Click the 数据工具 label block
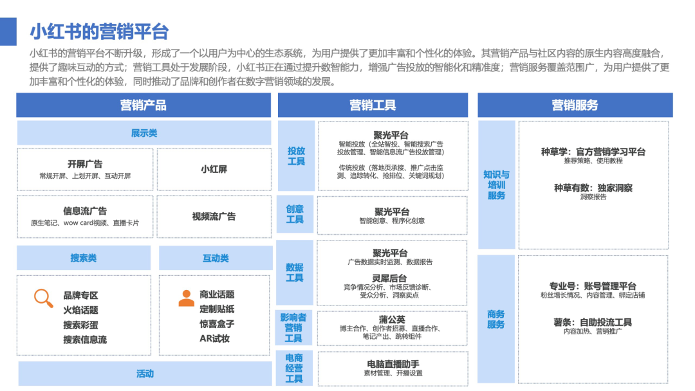This screenshot has height=391, width=695. click(294, 273)
